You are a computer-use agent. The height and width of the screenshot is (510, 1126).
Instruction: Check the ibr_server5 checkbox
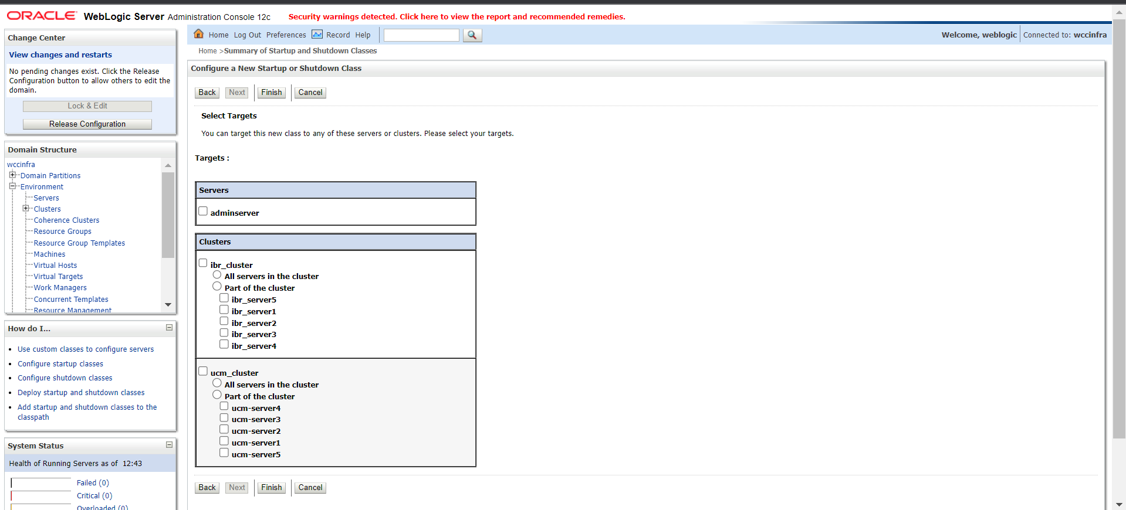[x=224, y=298]
